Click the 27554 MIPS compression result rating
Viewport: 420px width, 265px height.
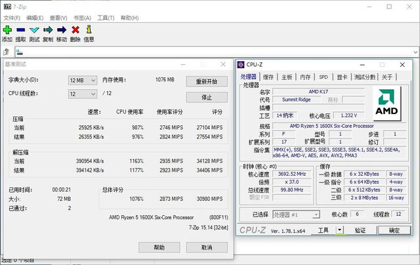coord(209,136)
